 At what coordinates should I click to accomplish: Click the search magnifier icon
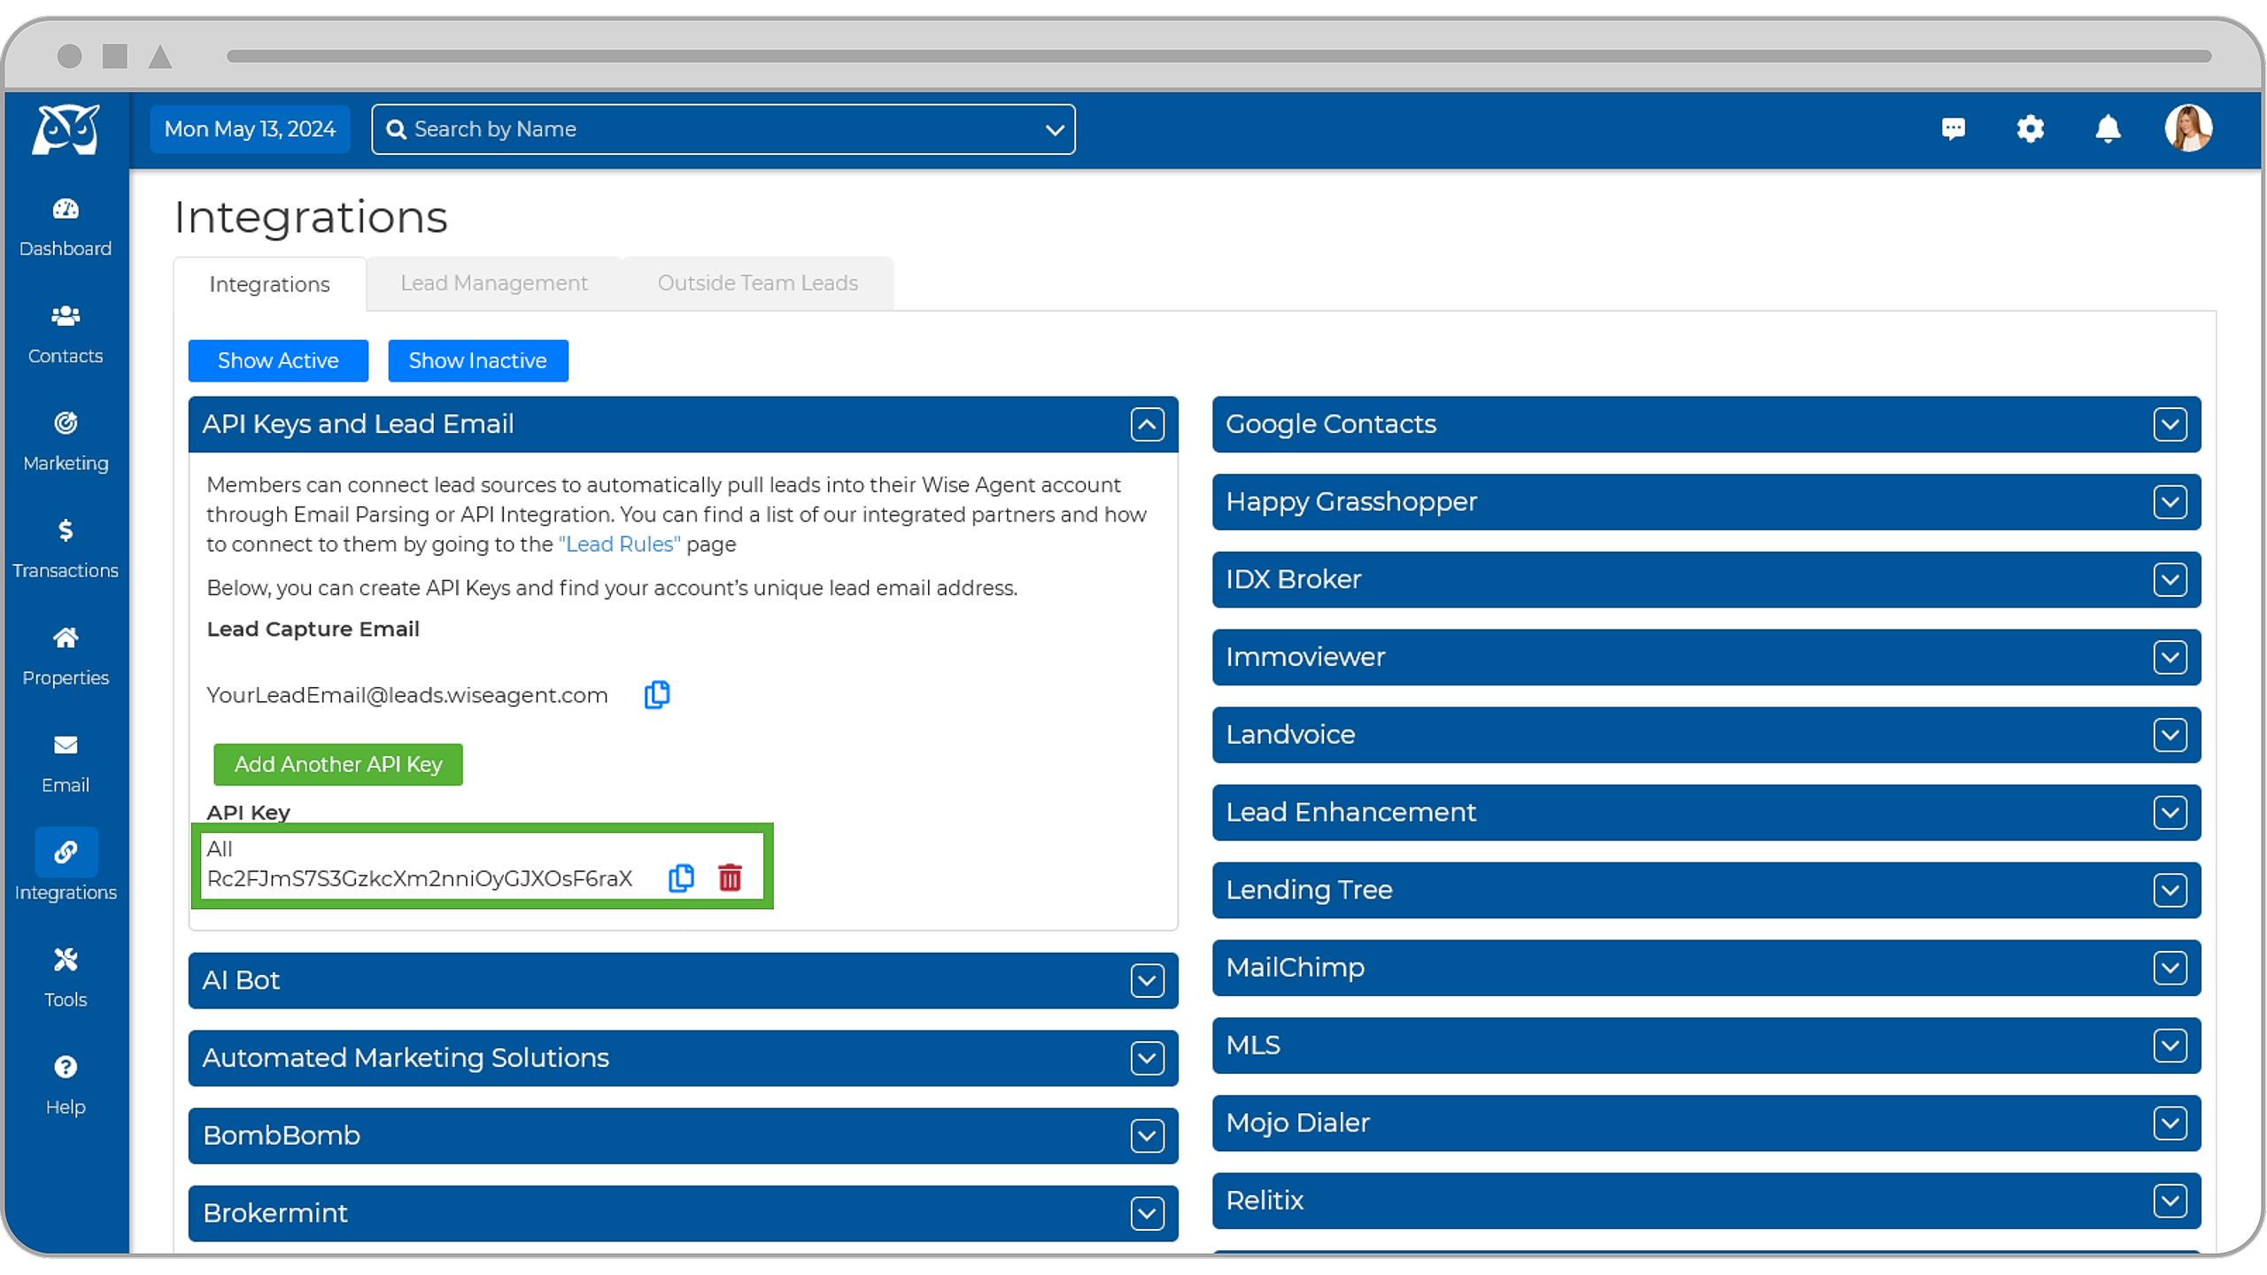397,129
